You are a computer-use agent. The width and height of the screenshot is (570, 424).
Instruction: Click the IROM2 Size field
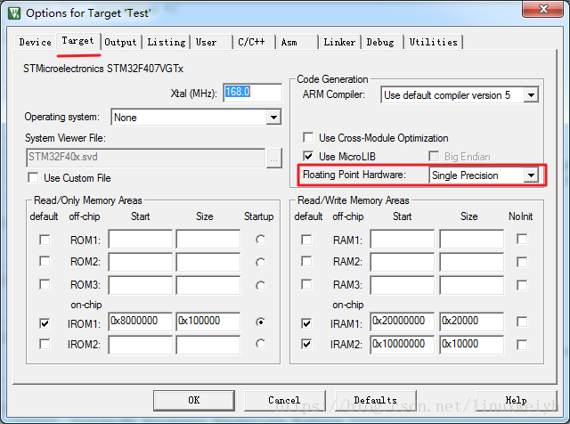pyautogui.click(x=208, y=345)
